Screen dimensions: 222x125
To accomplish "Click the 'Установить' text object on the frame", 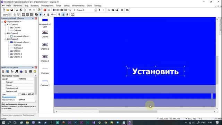I will coord(155,71).
